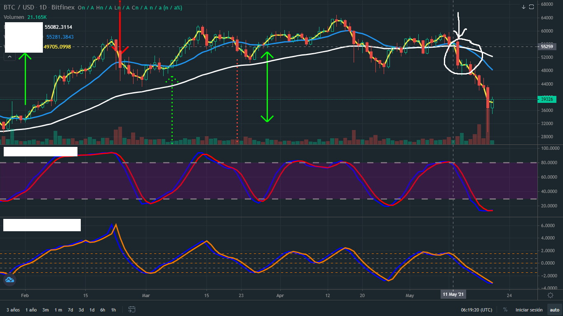563x316 pixels.
Task: Select the '6h' timeframe option
Action: tap(103, 310)
